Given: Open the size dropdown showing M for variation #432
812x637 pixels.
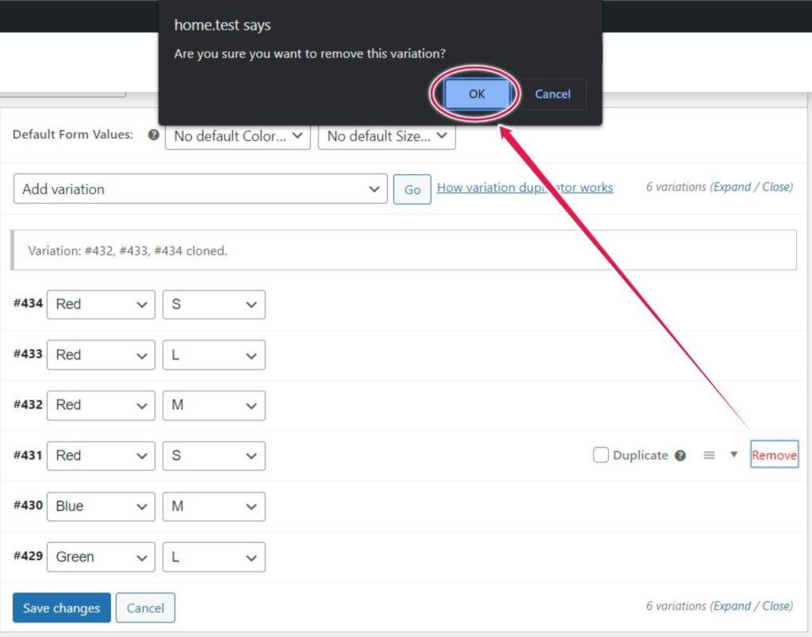Looking at the screenshot, I should coord(213,405).
